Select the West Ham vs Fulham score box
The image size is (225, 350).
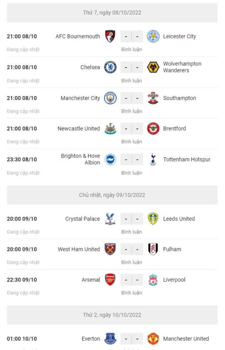pyautogui.click(x=132, y=249)
